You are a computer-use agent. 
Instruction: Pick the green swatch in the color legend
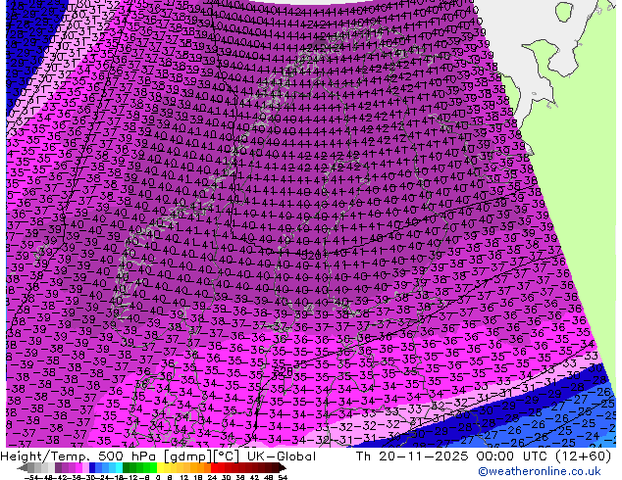pyautogui.click(x=132, y=467)
